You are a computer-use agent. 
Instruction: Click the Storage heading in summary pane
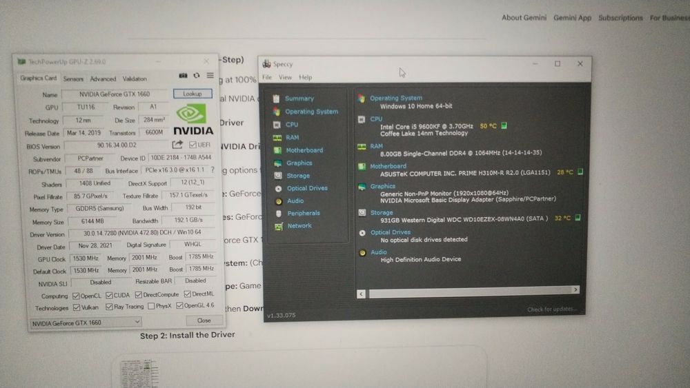pyautogui.click(x=382, y=213)
